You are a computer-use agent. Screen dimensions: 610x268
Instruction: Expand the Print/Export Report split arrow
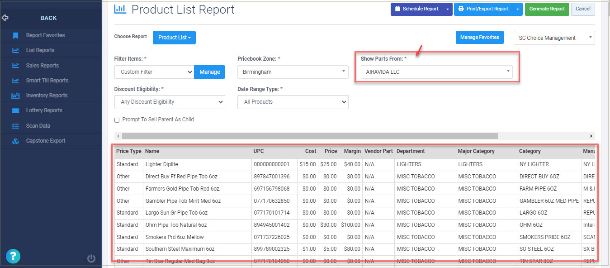pyautogui.click(x=517, y=9)
